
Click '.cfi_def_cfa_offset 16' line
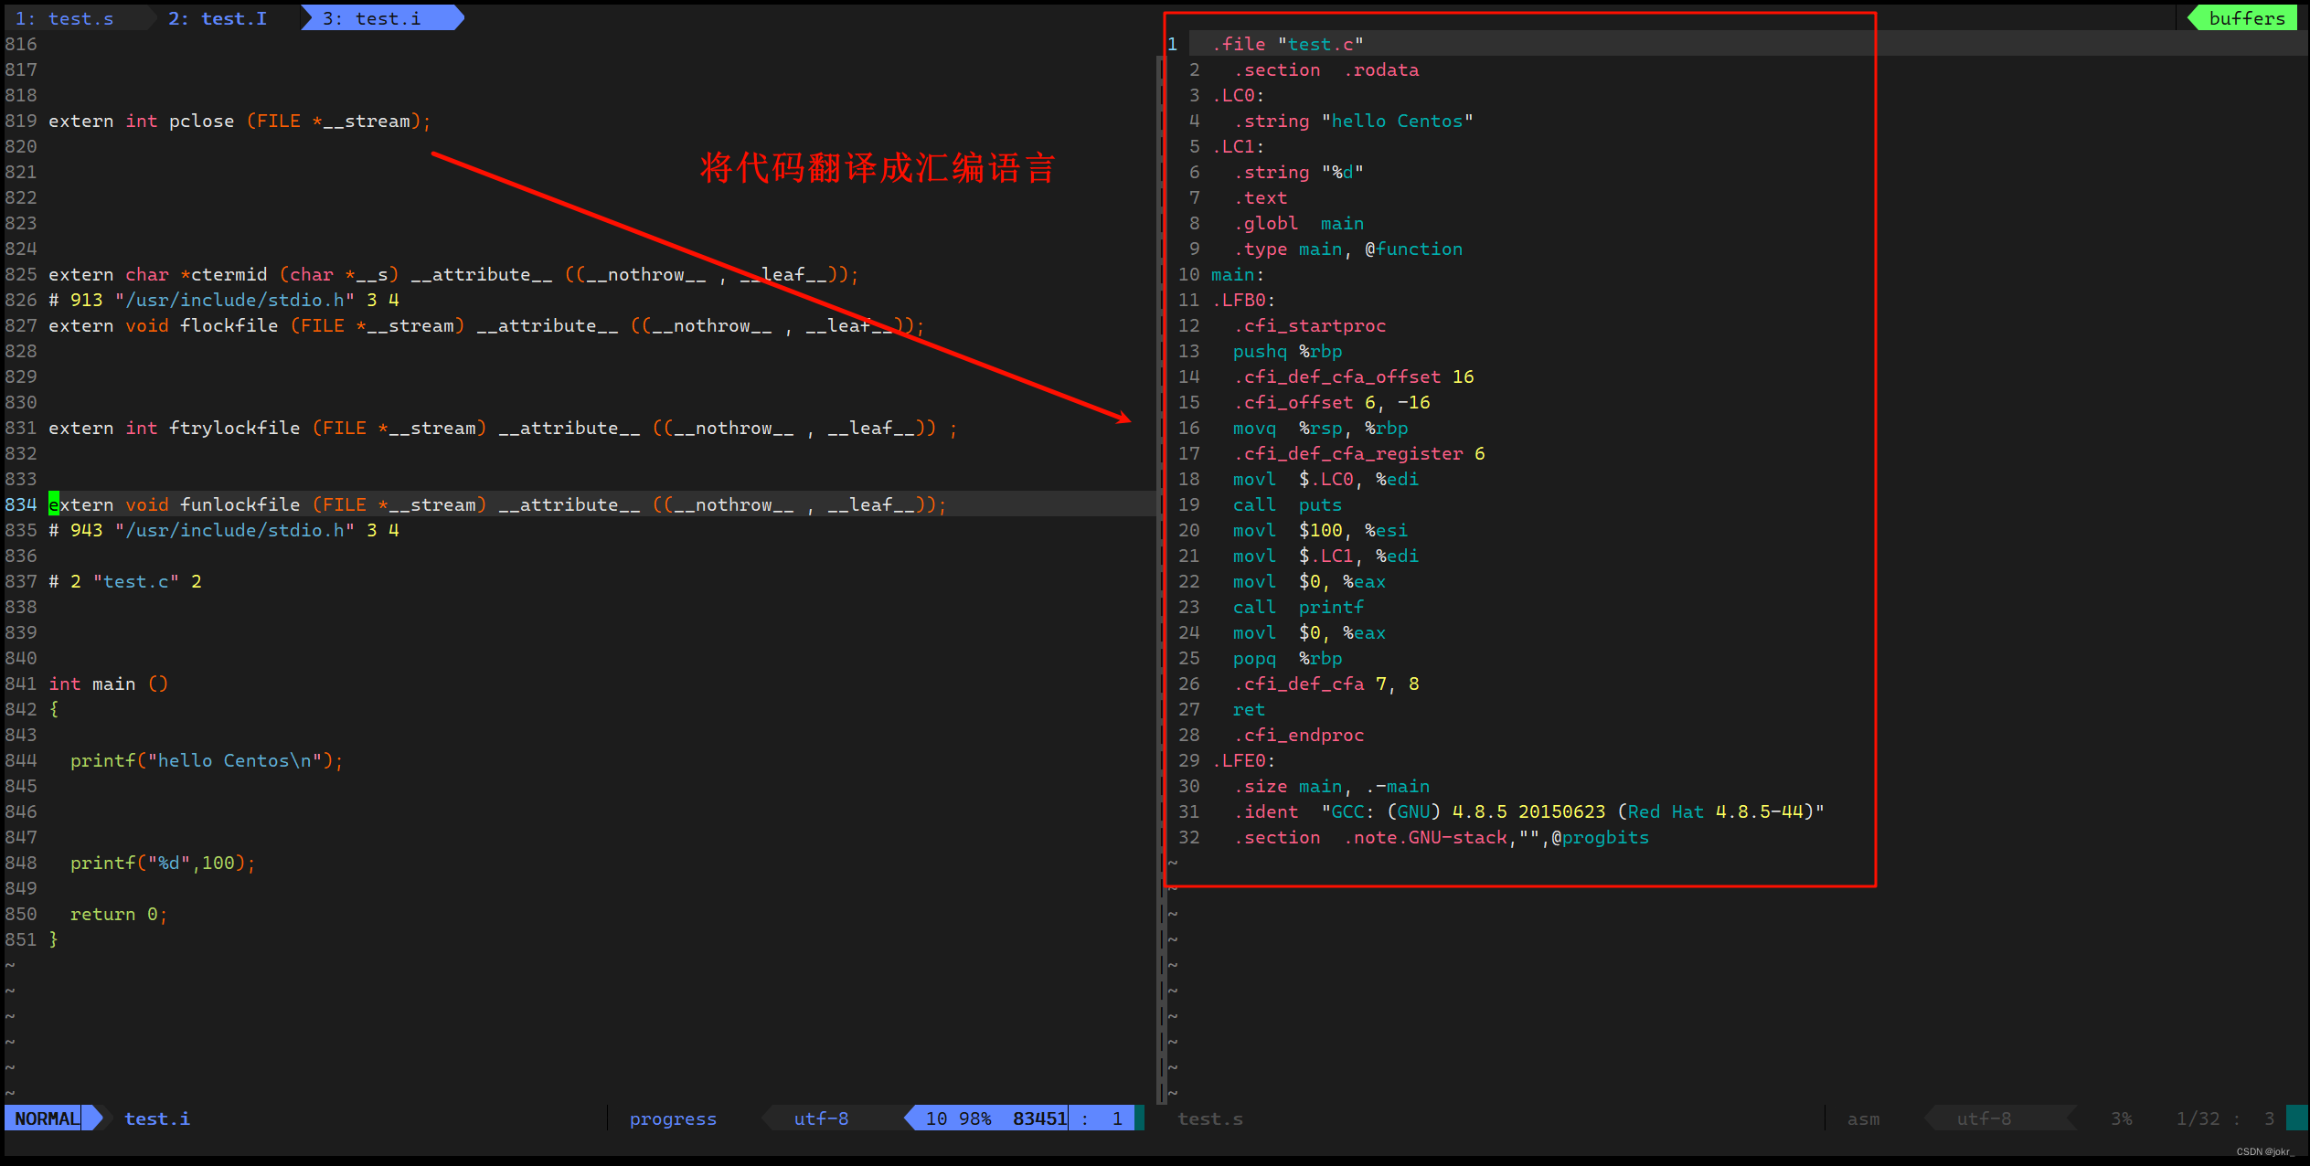pyautogui.click(x=1354, y=377)
